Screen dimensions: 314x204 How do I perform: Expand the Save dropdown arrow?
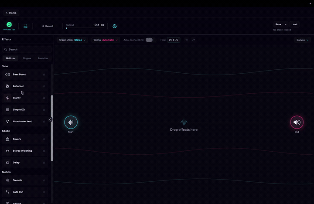tap(286, 24)
